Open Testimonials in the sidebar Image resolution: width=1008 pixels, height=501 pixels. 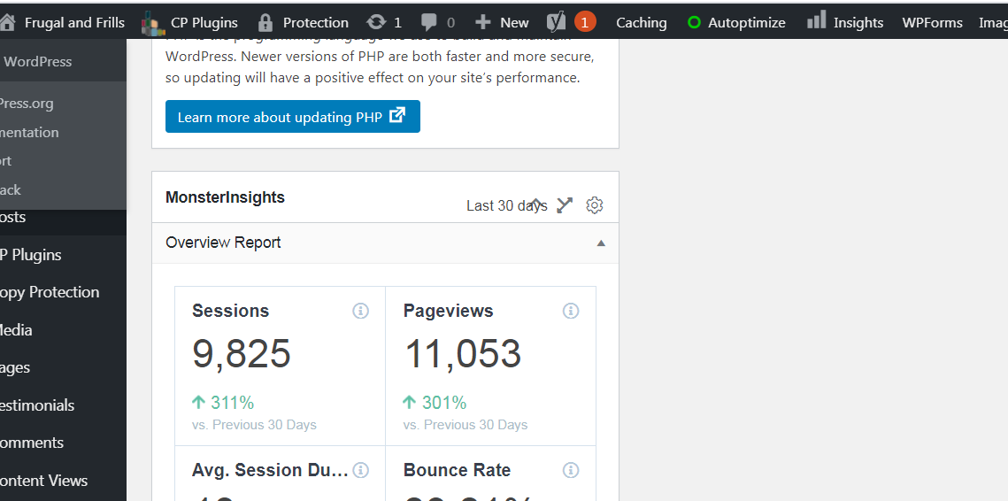point(37,405)
